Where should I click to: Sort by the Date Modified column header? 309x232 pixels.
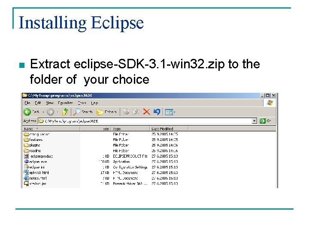click(169, 129)
